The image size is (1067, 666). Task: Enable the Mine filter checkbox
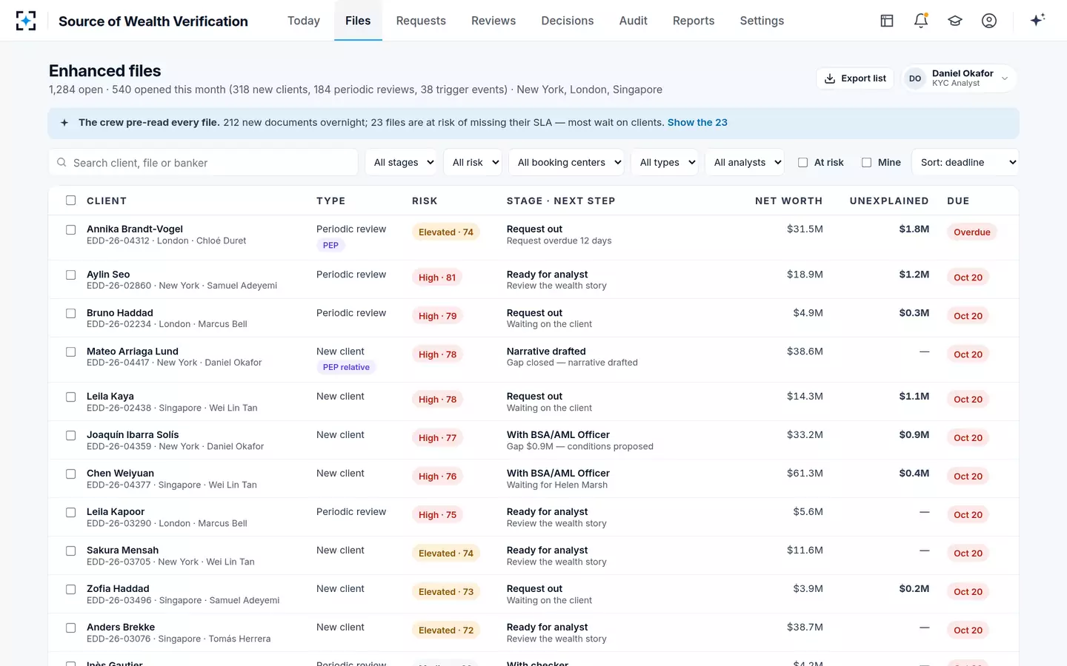pyautogui.click(x=866, y=162)
